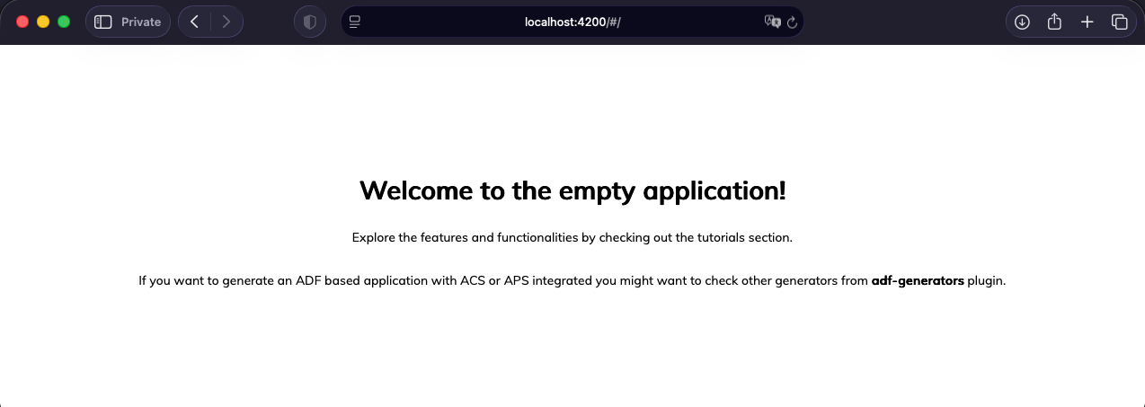Close the window with red button
Image resolution: width=1145 pixels, height=407 pixels.
coord(22,22)
